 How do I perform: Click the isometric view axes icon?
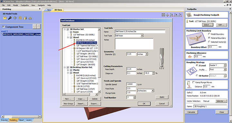point(167,15)
